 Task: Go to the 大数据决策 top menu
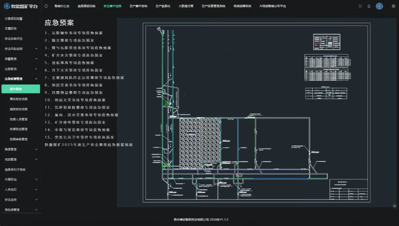(x=186, y=6)
